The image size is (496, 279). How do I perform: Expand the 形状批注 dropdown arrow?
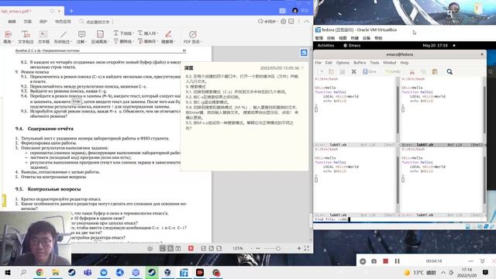coord(71,42)
